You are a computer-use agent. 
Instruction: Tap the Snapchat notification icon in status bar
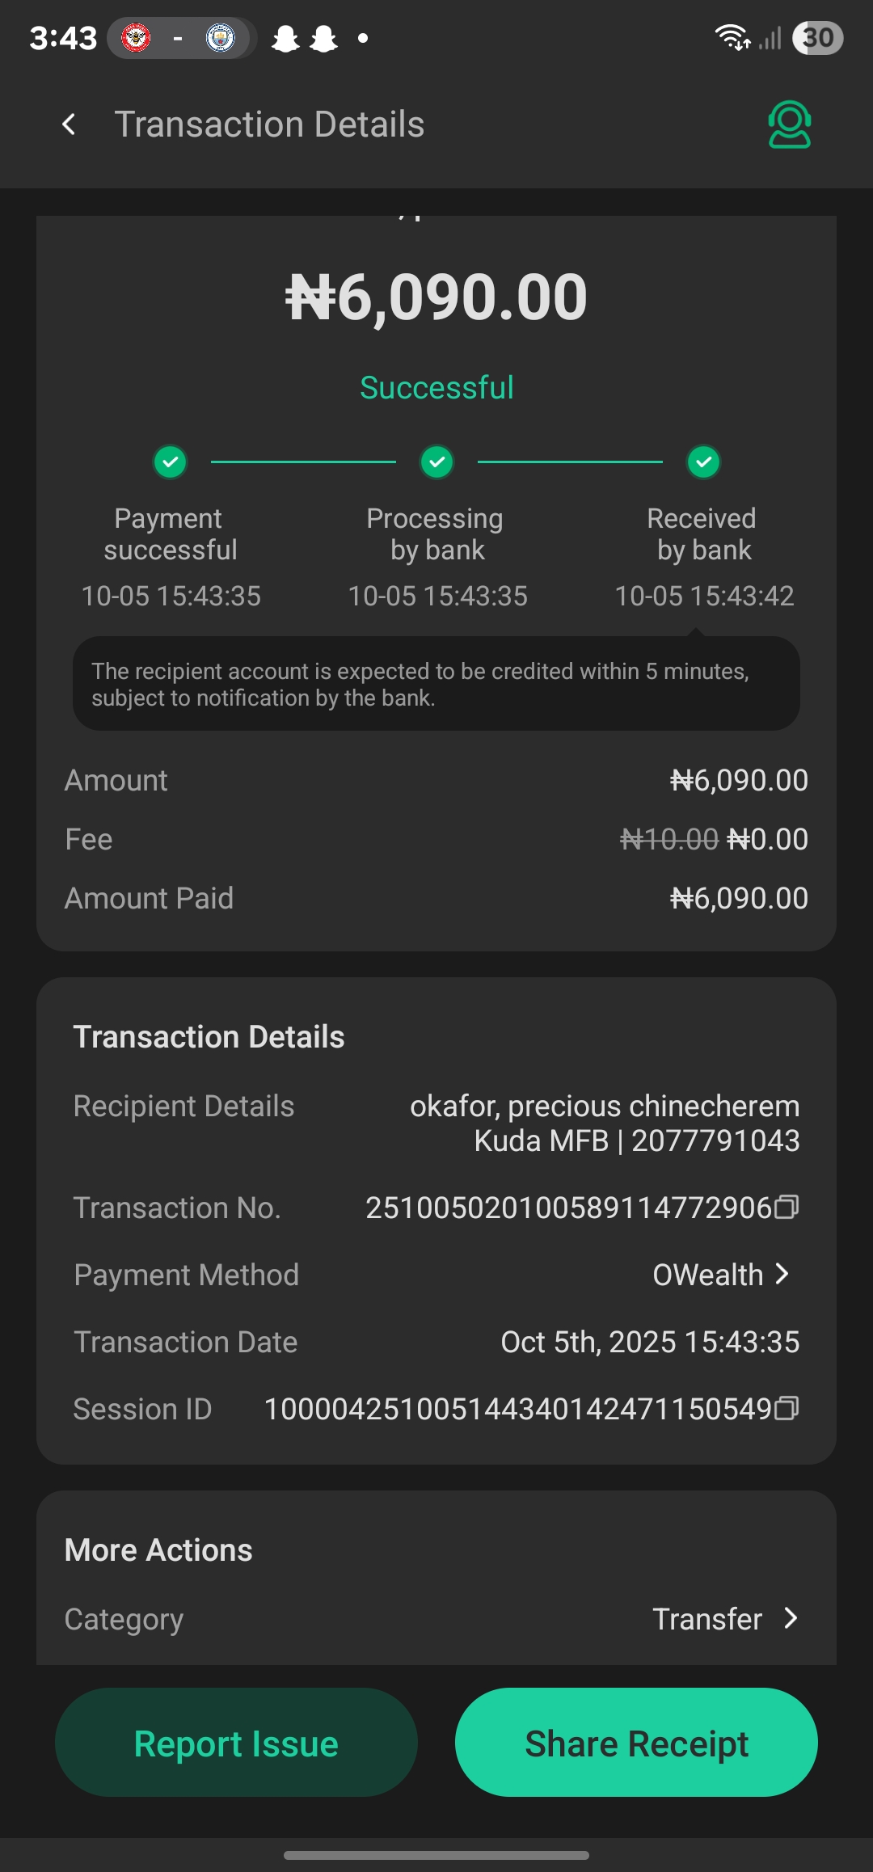point(285,38)
